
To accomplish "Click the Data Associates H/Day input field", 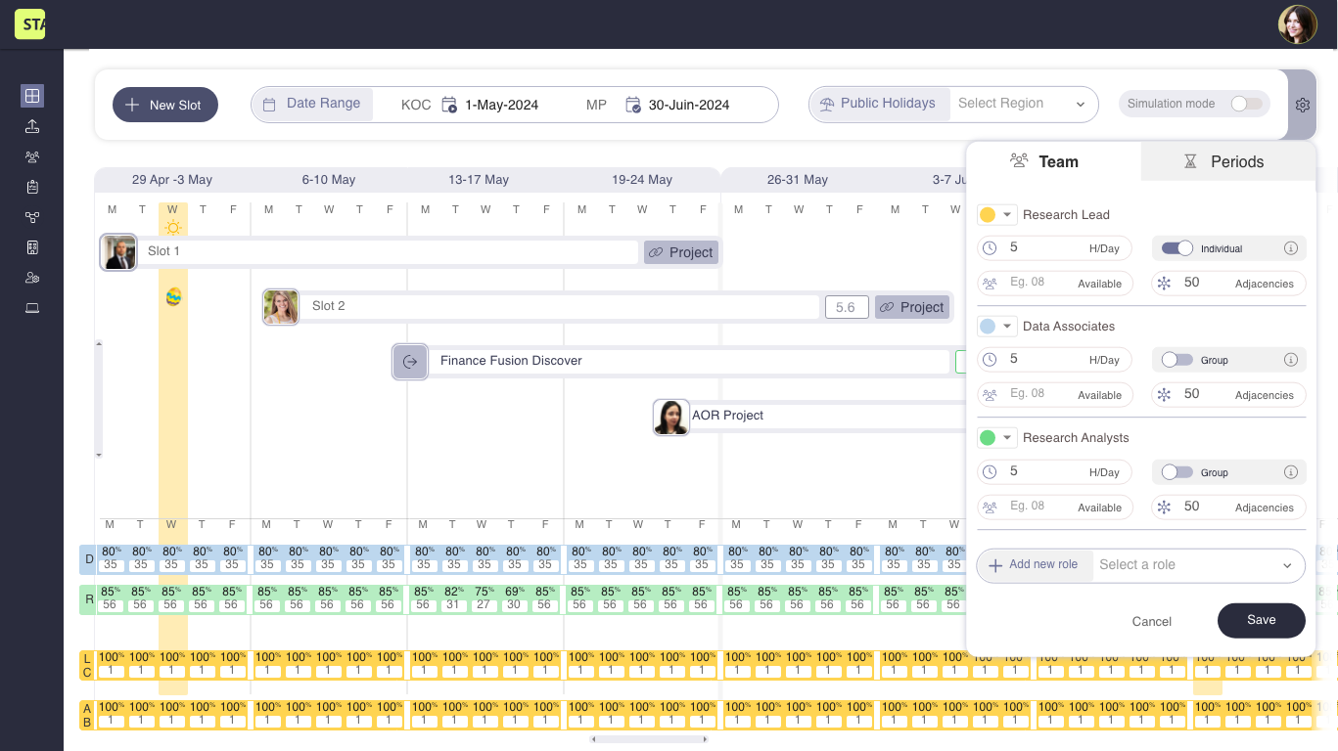I will [x=1043, y=359].
